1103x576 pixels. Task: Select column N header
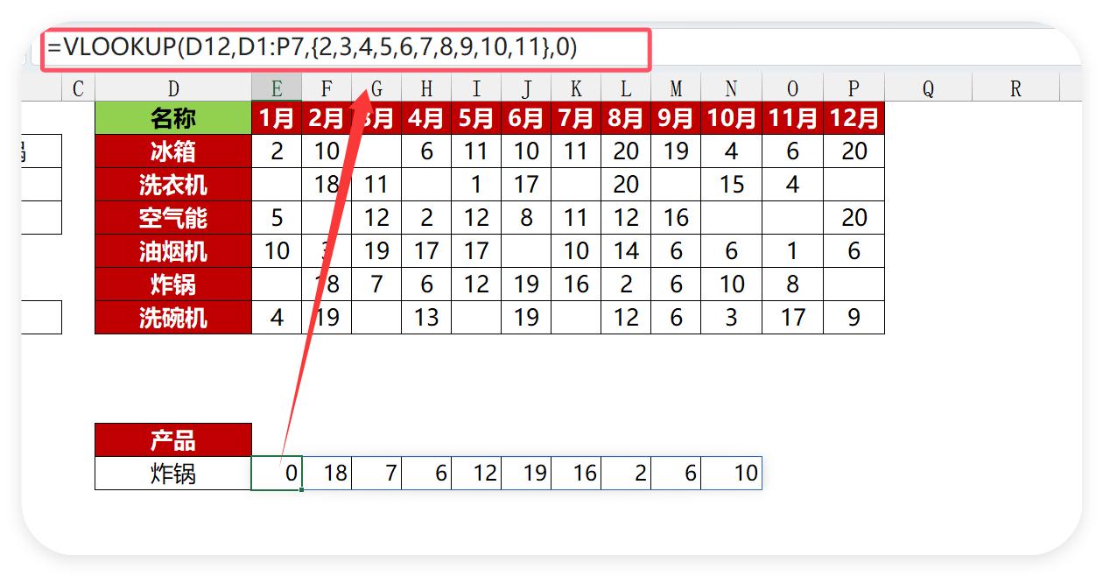pyautogui.click(x=732, y=88)
